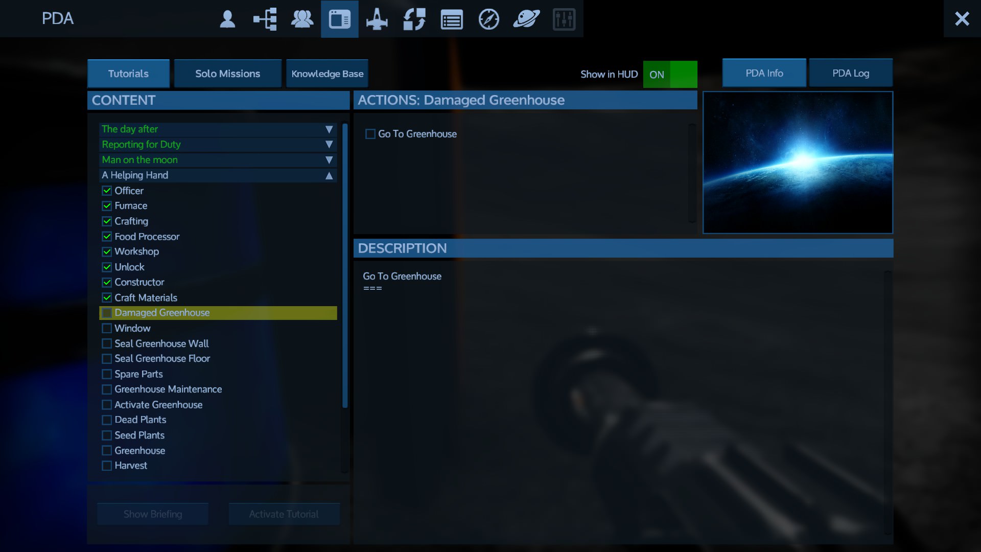
Task: Select A Helping Hand chapter
Action: pyautogui.click(x=218, y=175)
